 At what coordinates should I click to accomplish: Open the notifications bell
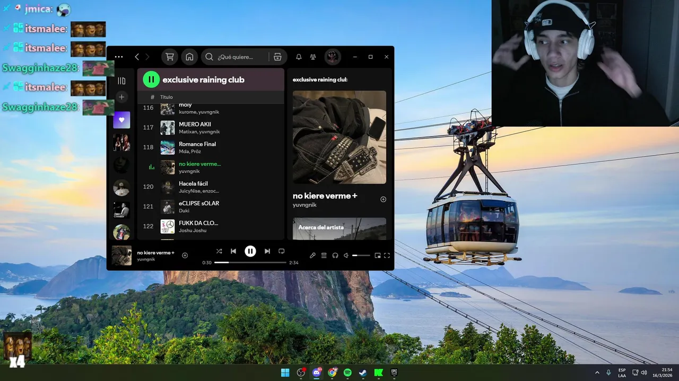tap(299, 57)
